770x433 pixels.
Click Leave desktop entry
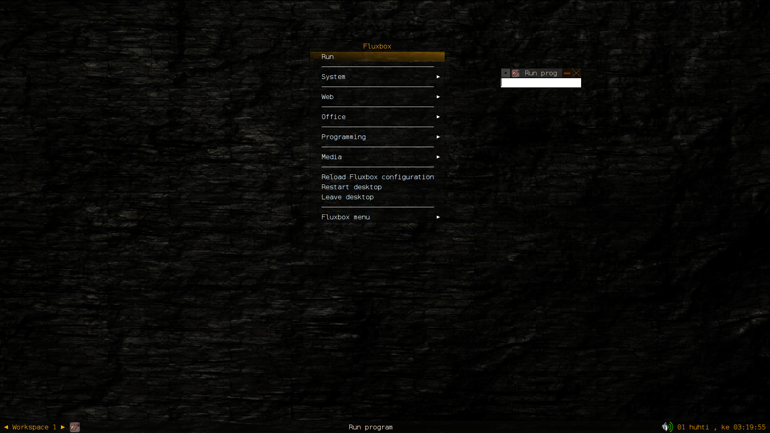click(377, 197)
